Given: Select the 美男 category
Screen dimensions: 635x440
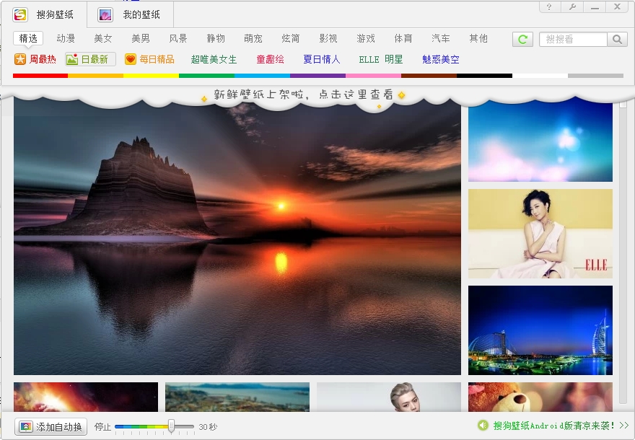Looking at the screenshot, I should point(141,38).
